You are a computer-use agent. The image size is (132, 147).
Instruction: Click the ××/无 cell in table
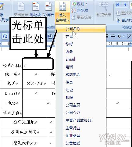35,84
